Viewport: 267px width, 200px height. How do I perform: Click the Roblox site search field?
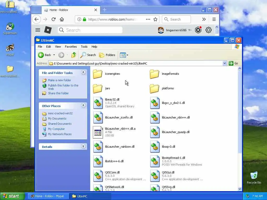click(90, 30)
